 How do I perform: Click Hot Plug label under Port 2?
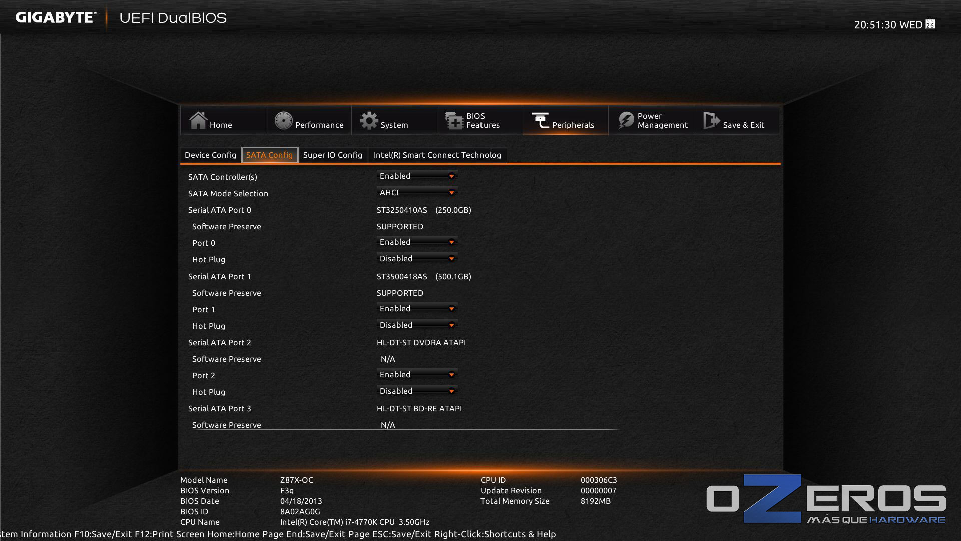pos(209,392)
